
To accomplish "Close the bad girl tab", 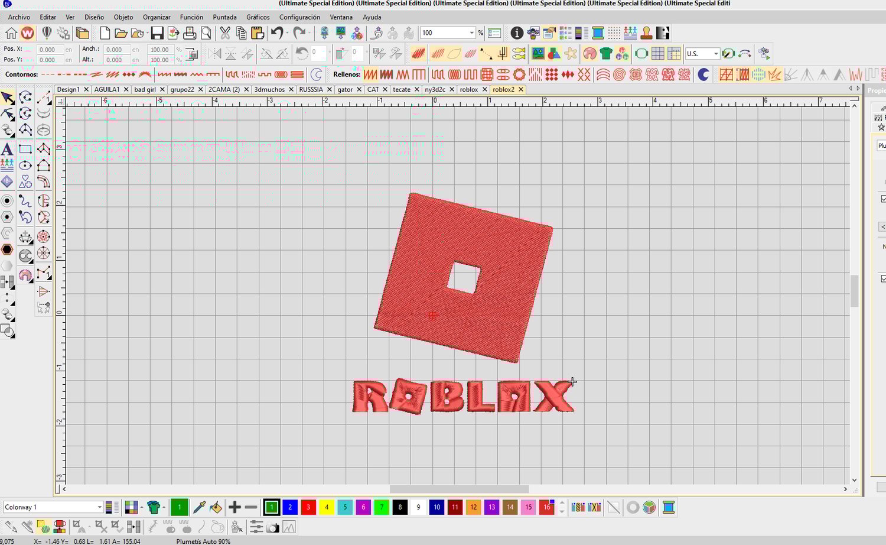I will pyautogui.click(x=162, y=90).
